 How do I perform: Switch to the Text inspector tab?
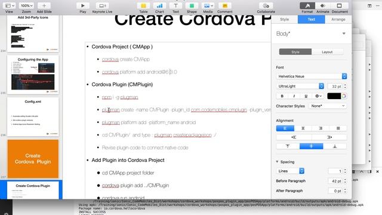(311, 19)
